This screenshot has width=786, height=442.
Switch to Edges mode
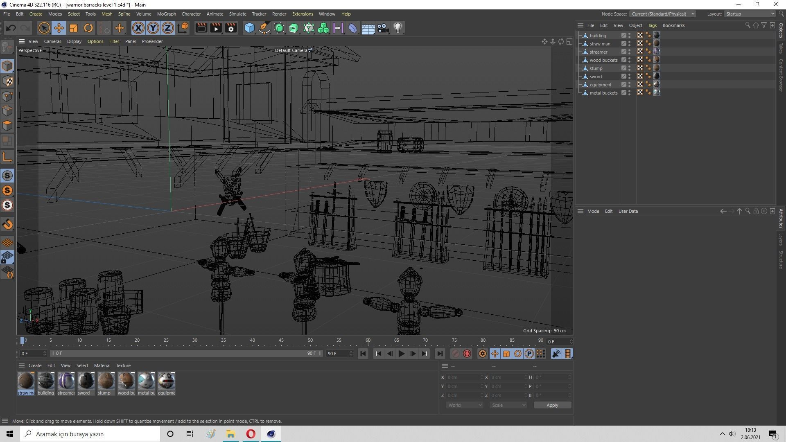click(x=7, y=111)
